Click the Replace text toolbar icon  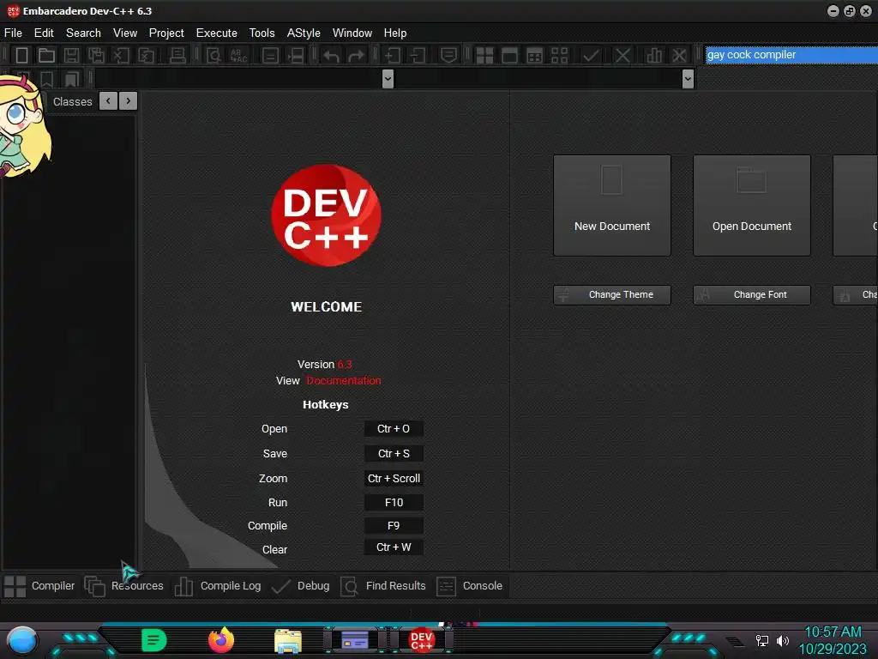point(238,55)
